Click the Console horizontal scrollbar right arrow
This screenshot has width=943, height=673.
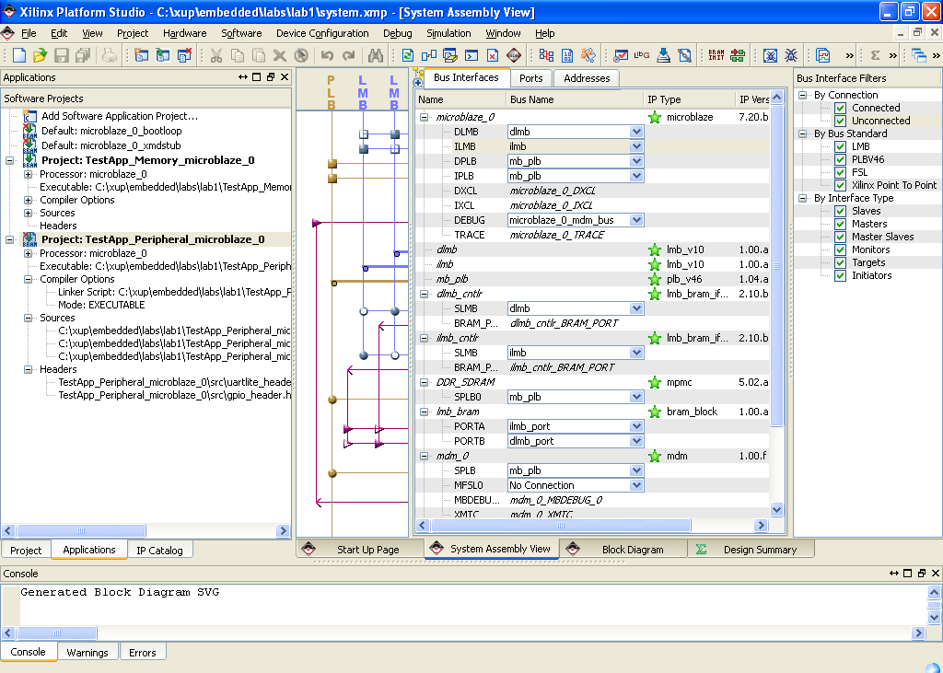tap(918, 632)
